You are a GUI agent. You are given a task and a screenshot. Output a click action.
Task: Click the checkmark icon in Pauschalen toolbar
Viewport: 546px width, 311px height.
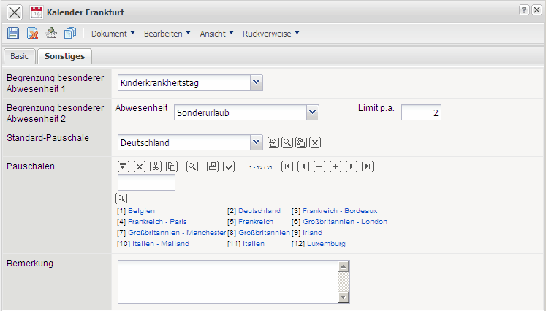pos(229,166)
